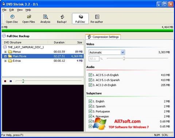Select the THE_LAST_SAMURAI_DISC_1 disc icon

[x=5, y=47]
